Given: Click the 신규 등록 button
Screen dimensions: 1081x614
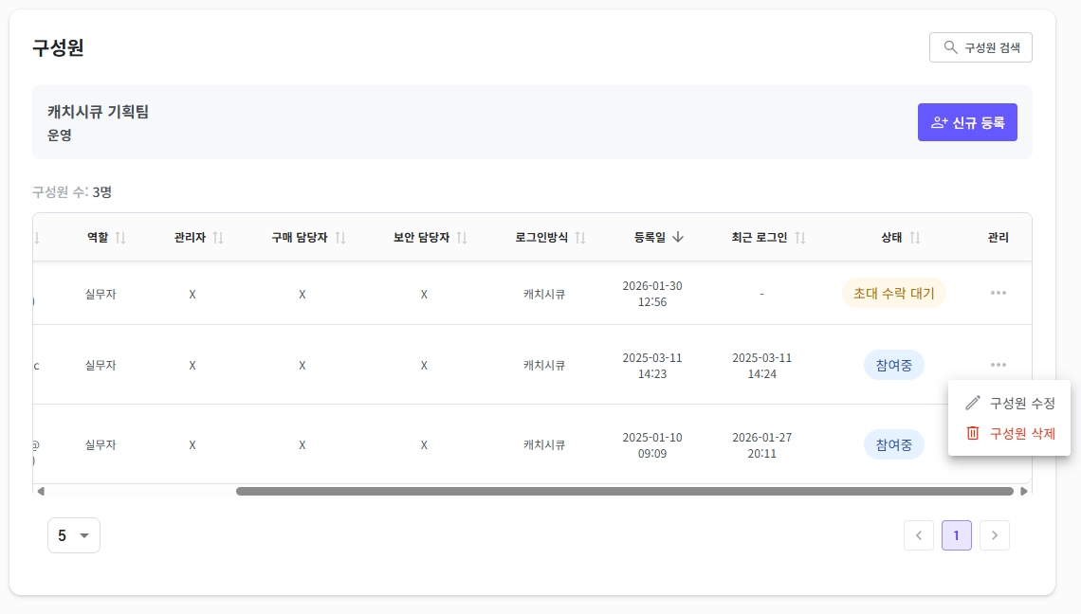Looking at the screenshot, I should tap(967, 122).
